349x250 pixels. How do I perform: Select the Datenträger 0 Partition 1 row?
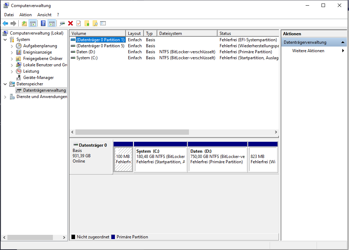[174, 40]
